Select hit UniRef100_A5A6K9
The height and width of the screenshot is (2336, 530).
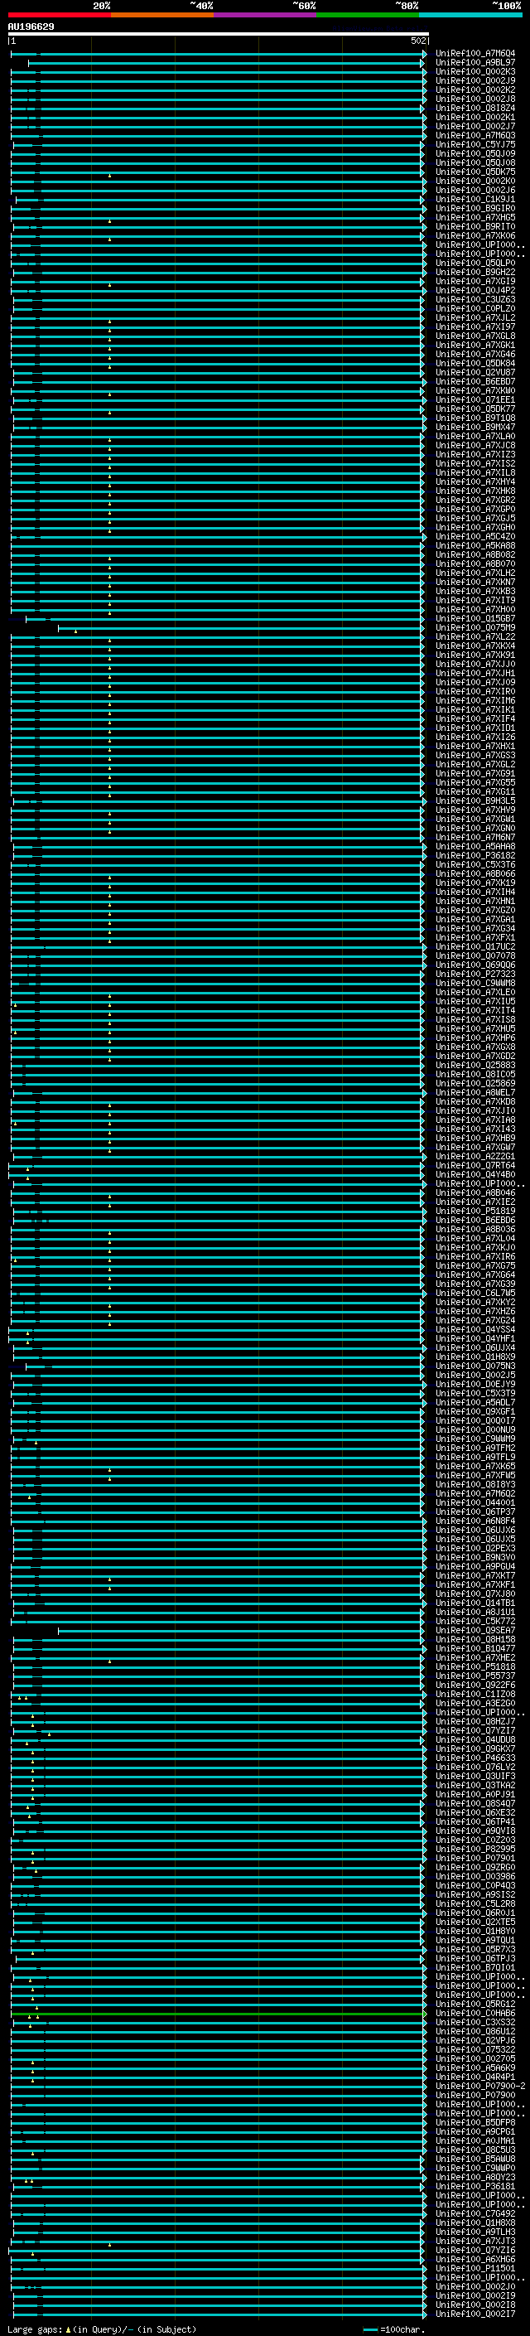point(475,2067)
